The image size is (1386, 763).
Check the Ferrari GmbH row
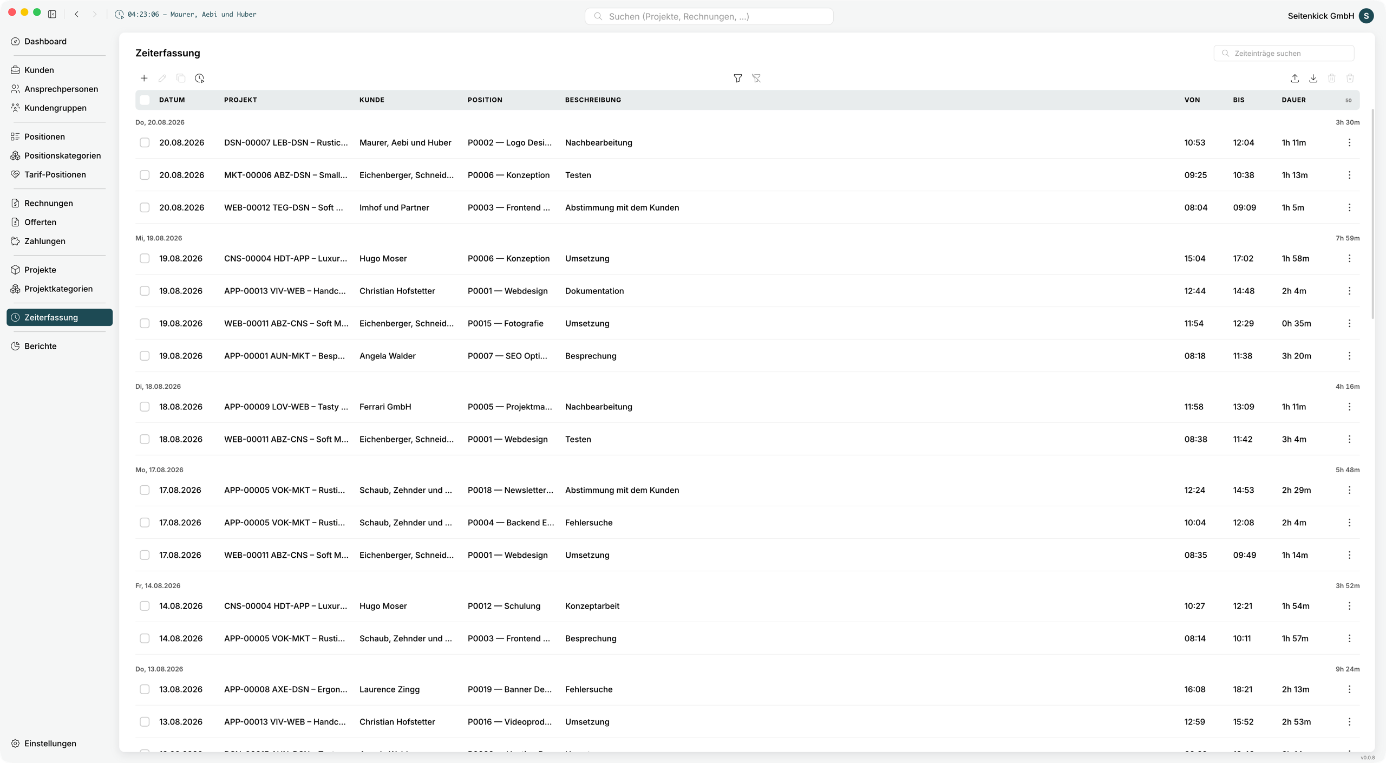(x=145, y=407)
